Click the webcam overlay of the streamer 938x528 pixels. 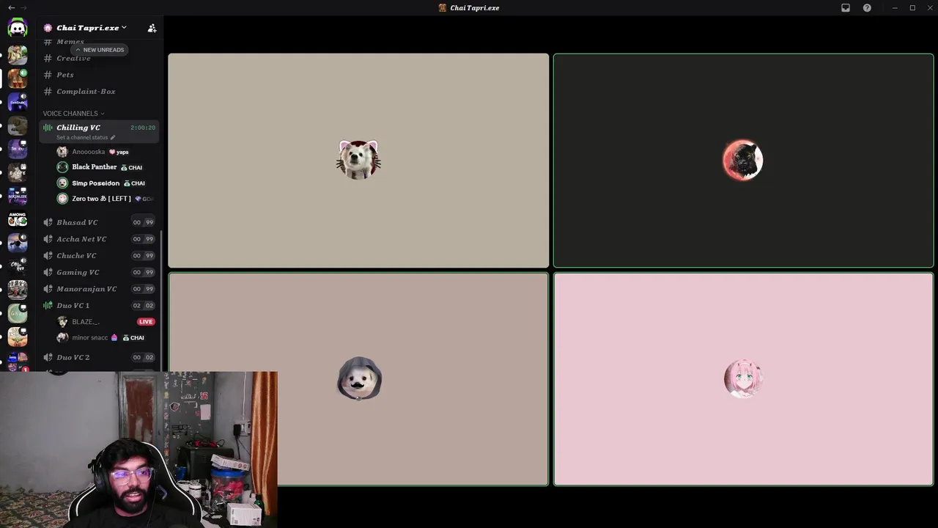139,450
